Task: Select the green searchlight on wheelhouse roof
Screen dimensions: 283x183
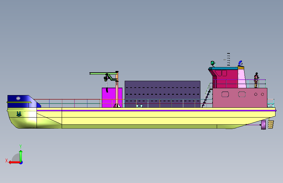Action: (x=213, y=63)
